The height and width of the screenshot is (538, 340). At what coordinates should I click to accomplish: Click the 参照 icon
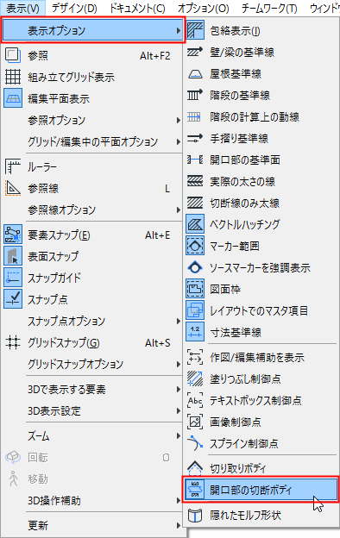[x=13, y=55]
